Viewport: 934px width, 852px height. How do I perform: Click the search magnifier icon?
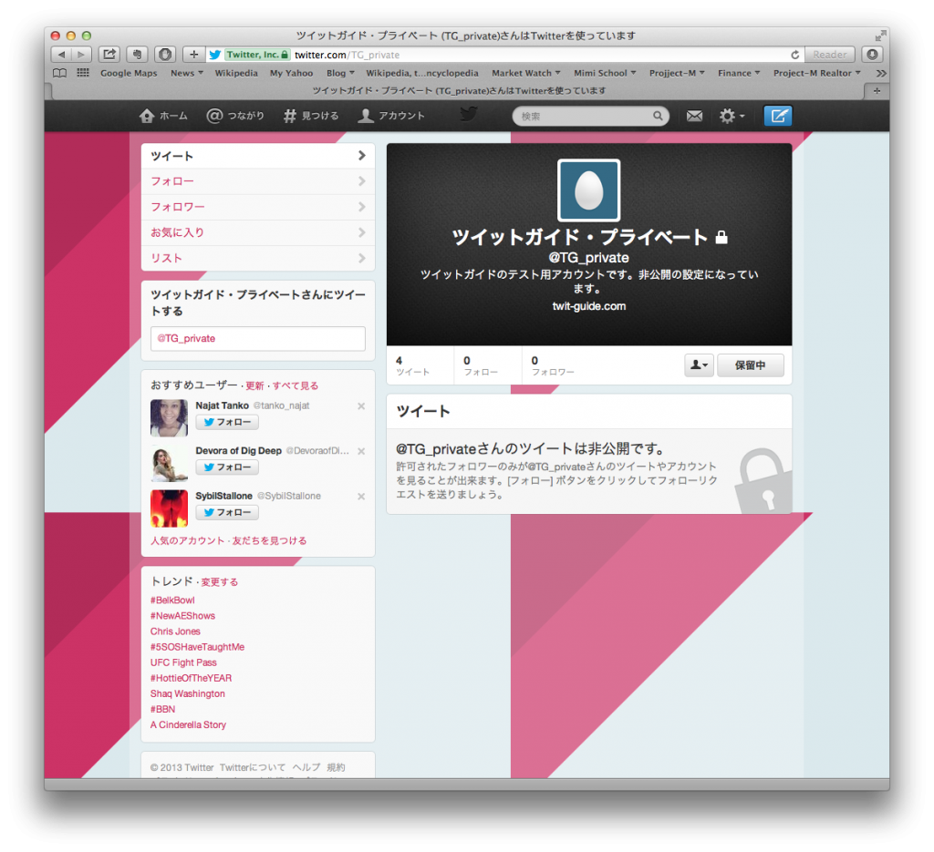click(x=657, y=116)
